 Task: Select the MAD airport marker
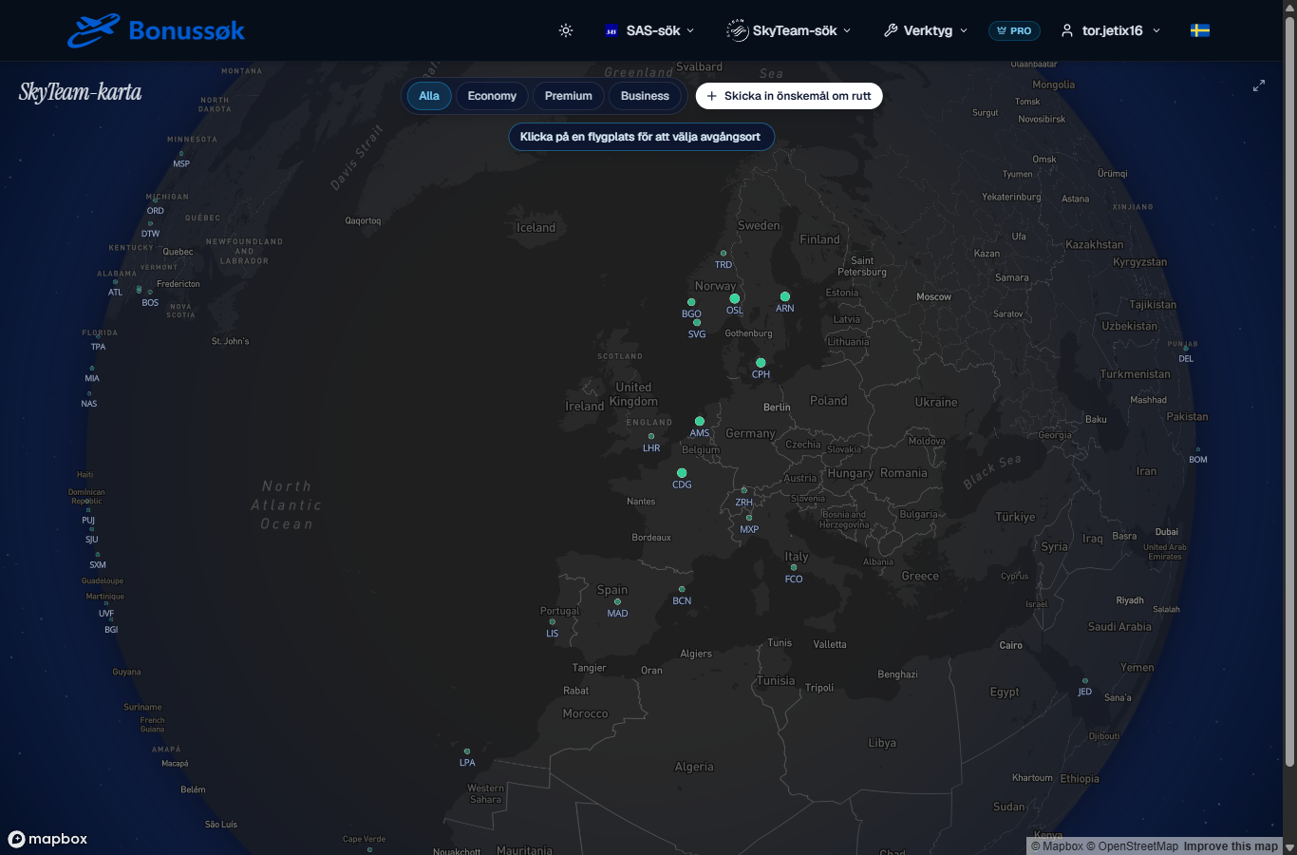tap(617, 601)
